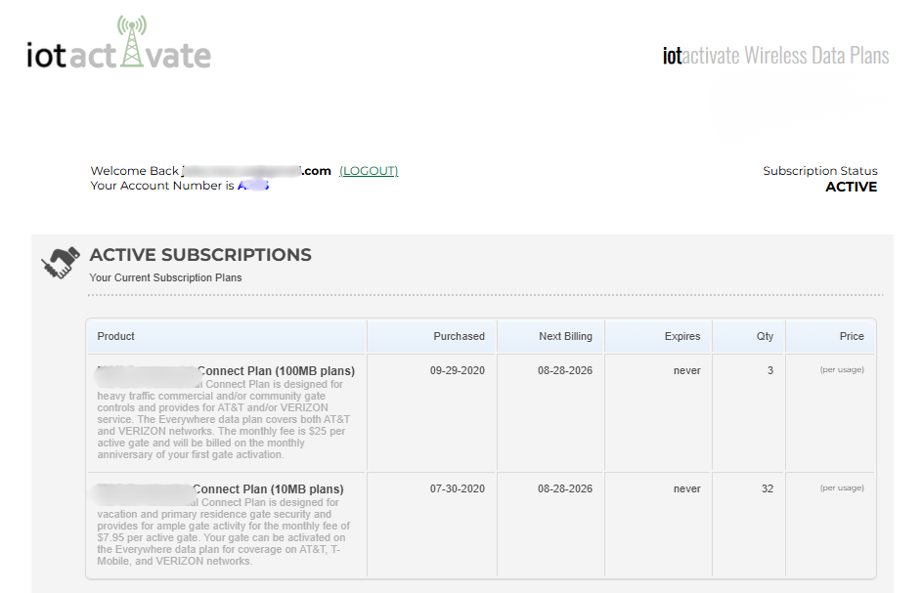Click the 'Your Account Number is' text
Viewport: 923px width, 593px height.
click(162, 186)
